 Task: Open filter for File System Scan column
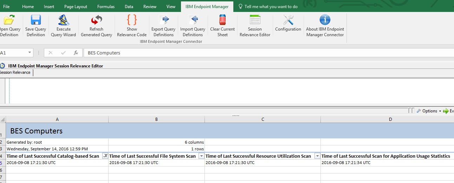click(201, 156)
